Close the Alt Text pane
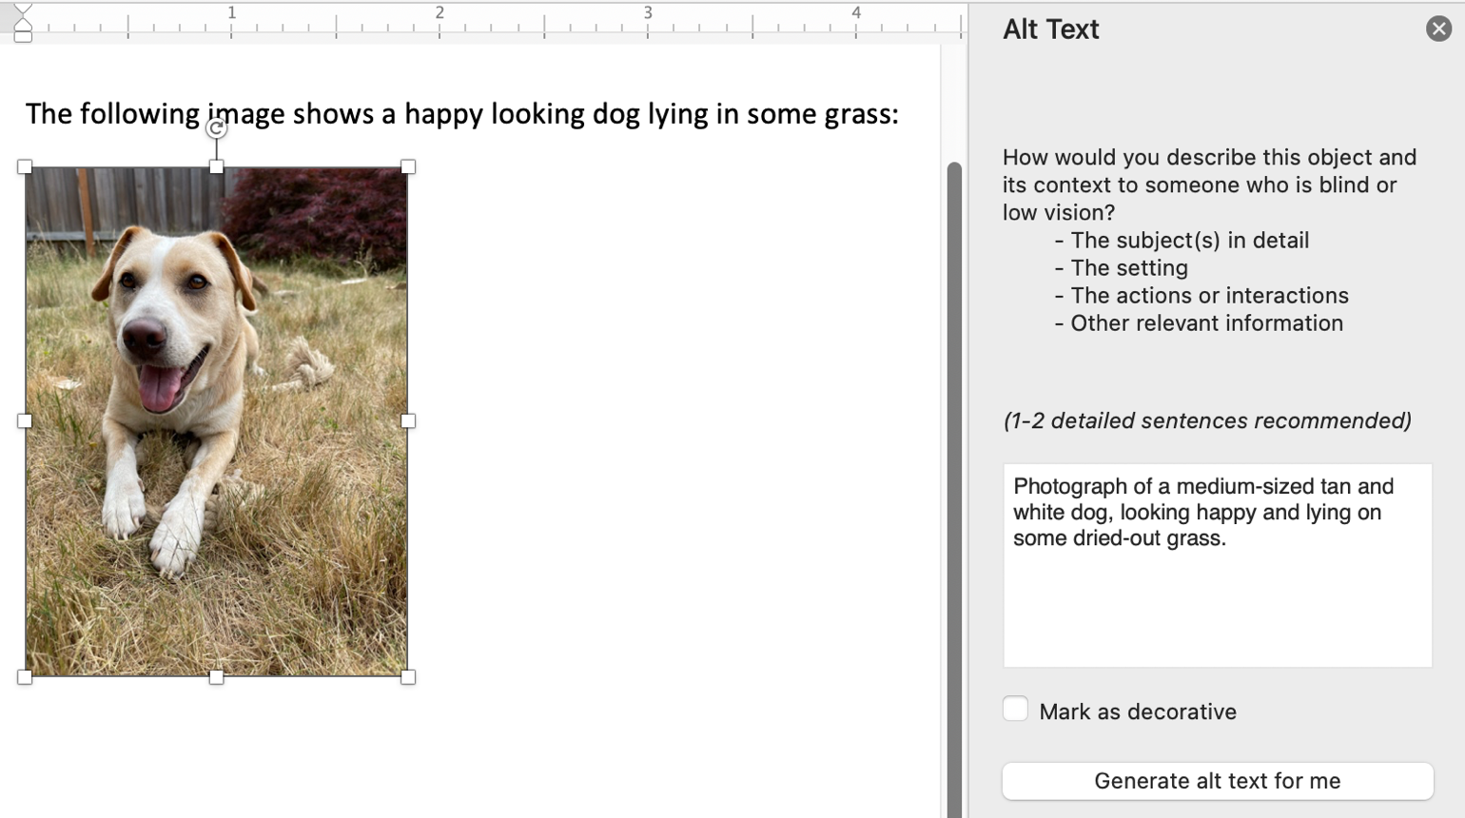The image size is (1465, 818). click(x=1438, y=29)
